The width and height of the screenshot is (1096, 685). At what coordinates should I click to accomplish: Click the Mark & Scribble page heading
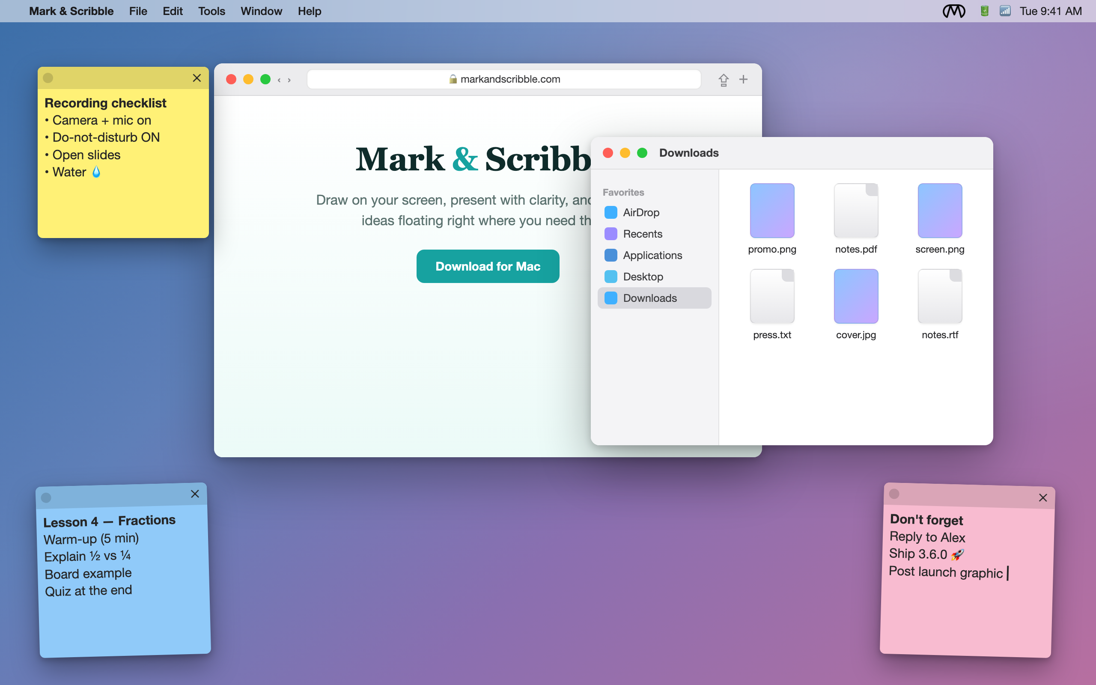tap(473, 159)
